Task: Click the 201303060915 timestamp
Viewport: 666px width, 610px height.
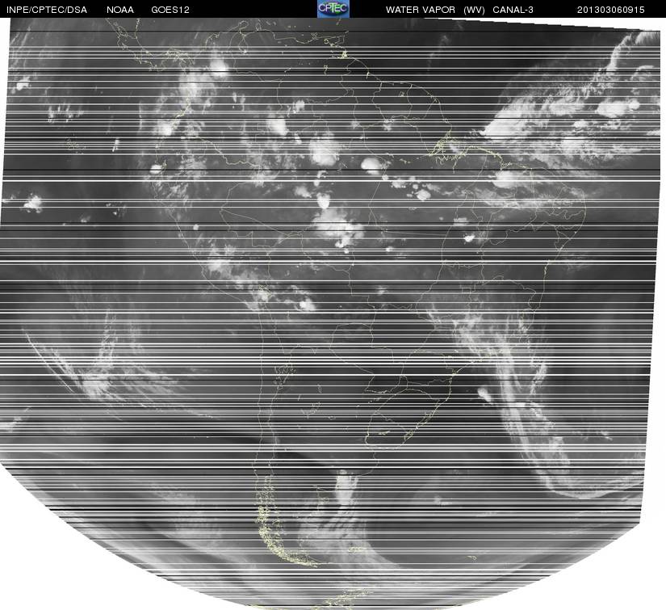Action: [x=611, y=10]
